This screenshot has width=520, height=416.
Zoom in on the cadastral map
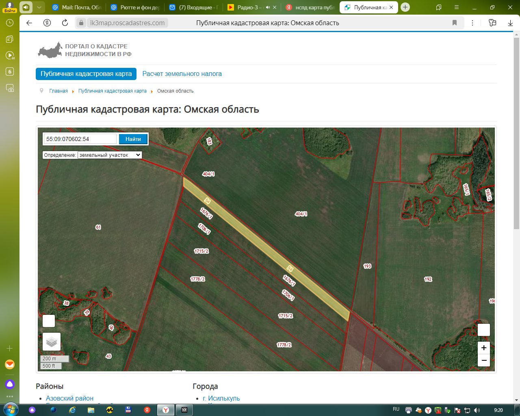point(483,348)
